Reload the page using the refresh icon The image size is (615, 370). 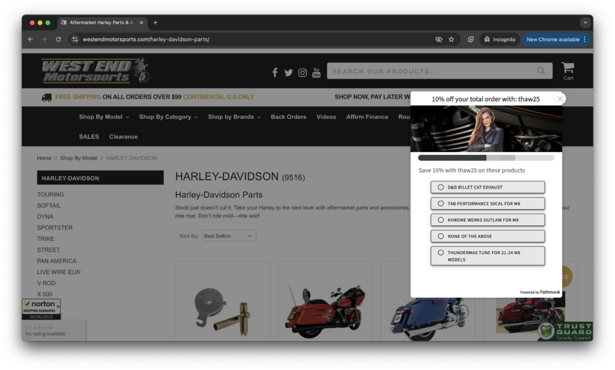58,40
